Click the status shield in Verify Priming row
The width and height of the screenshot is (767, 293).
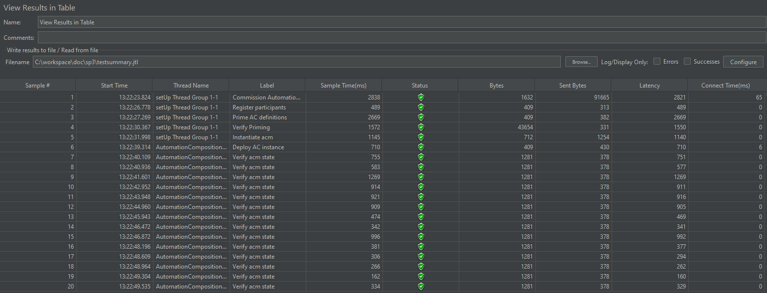click(420, 127)
